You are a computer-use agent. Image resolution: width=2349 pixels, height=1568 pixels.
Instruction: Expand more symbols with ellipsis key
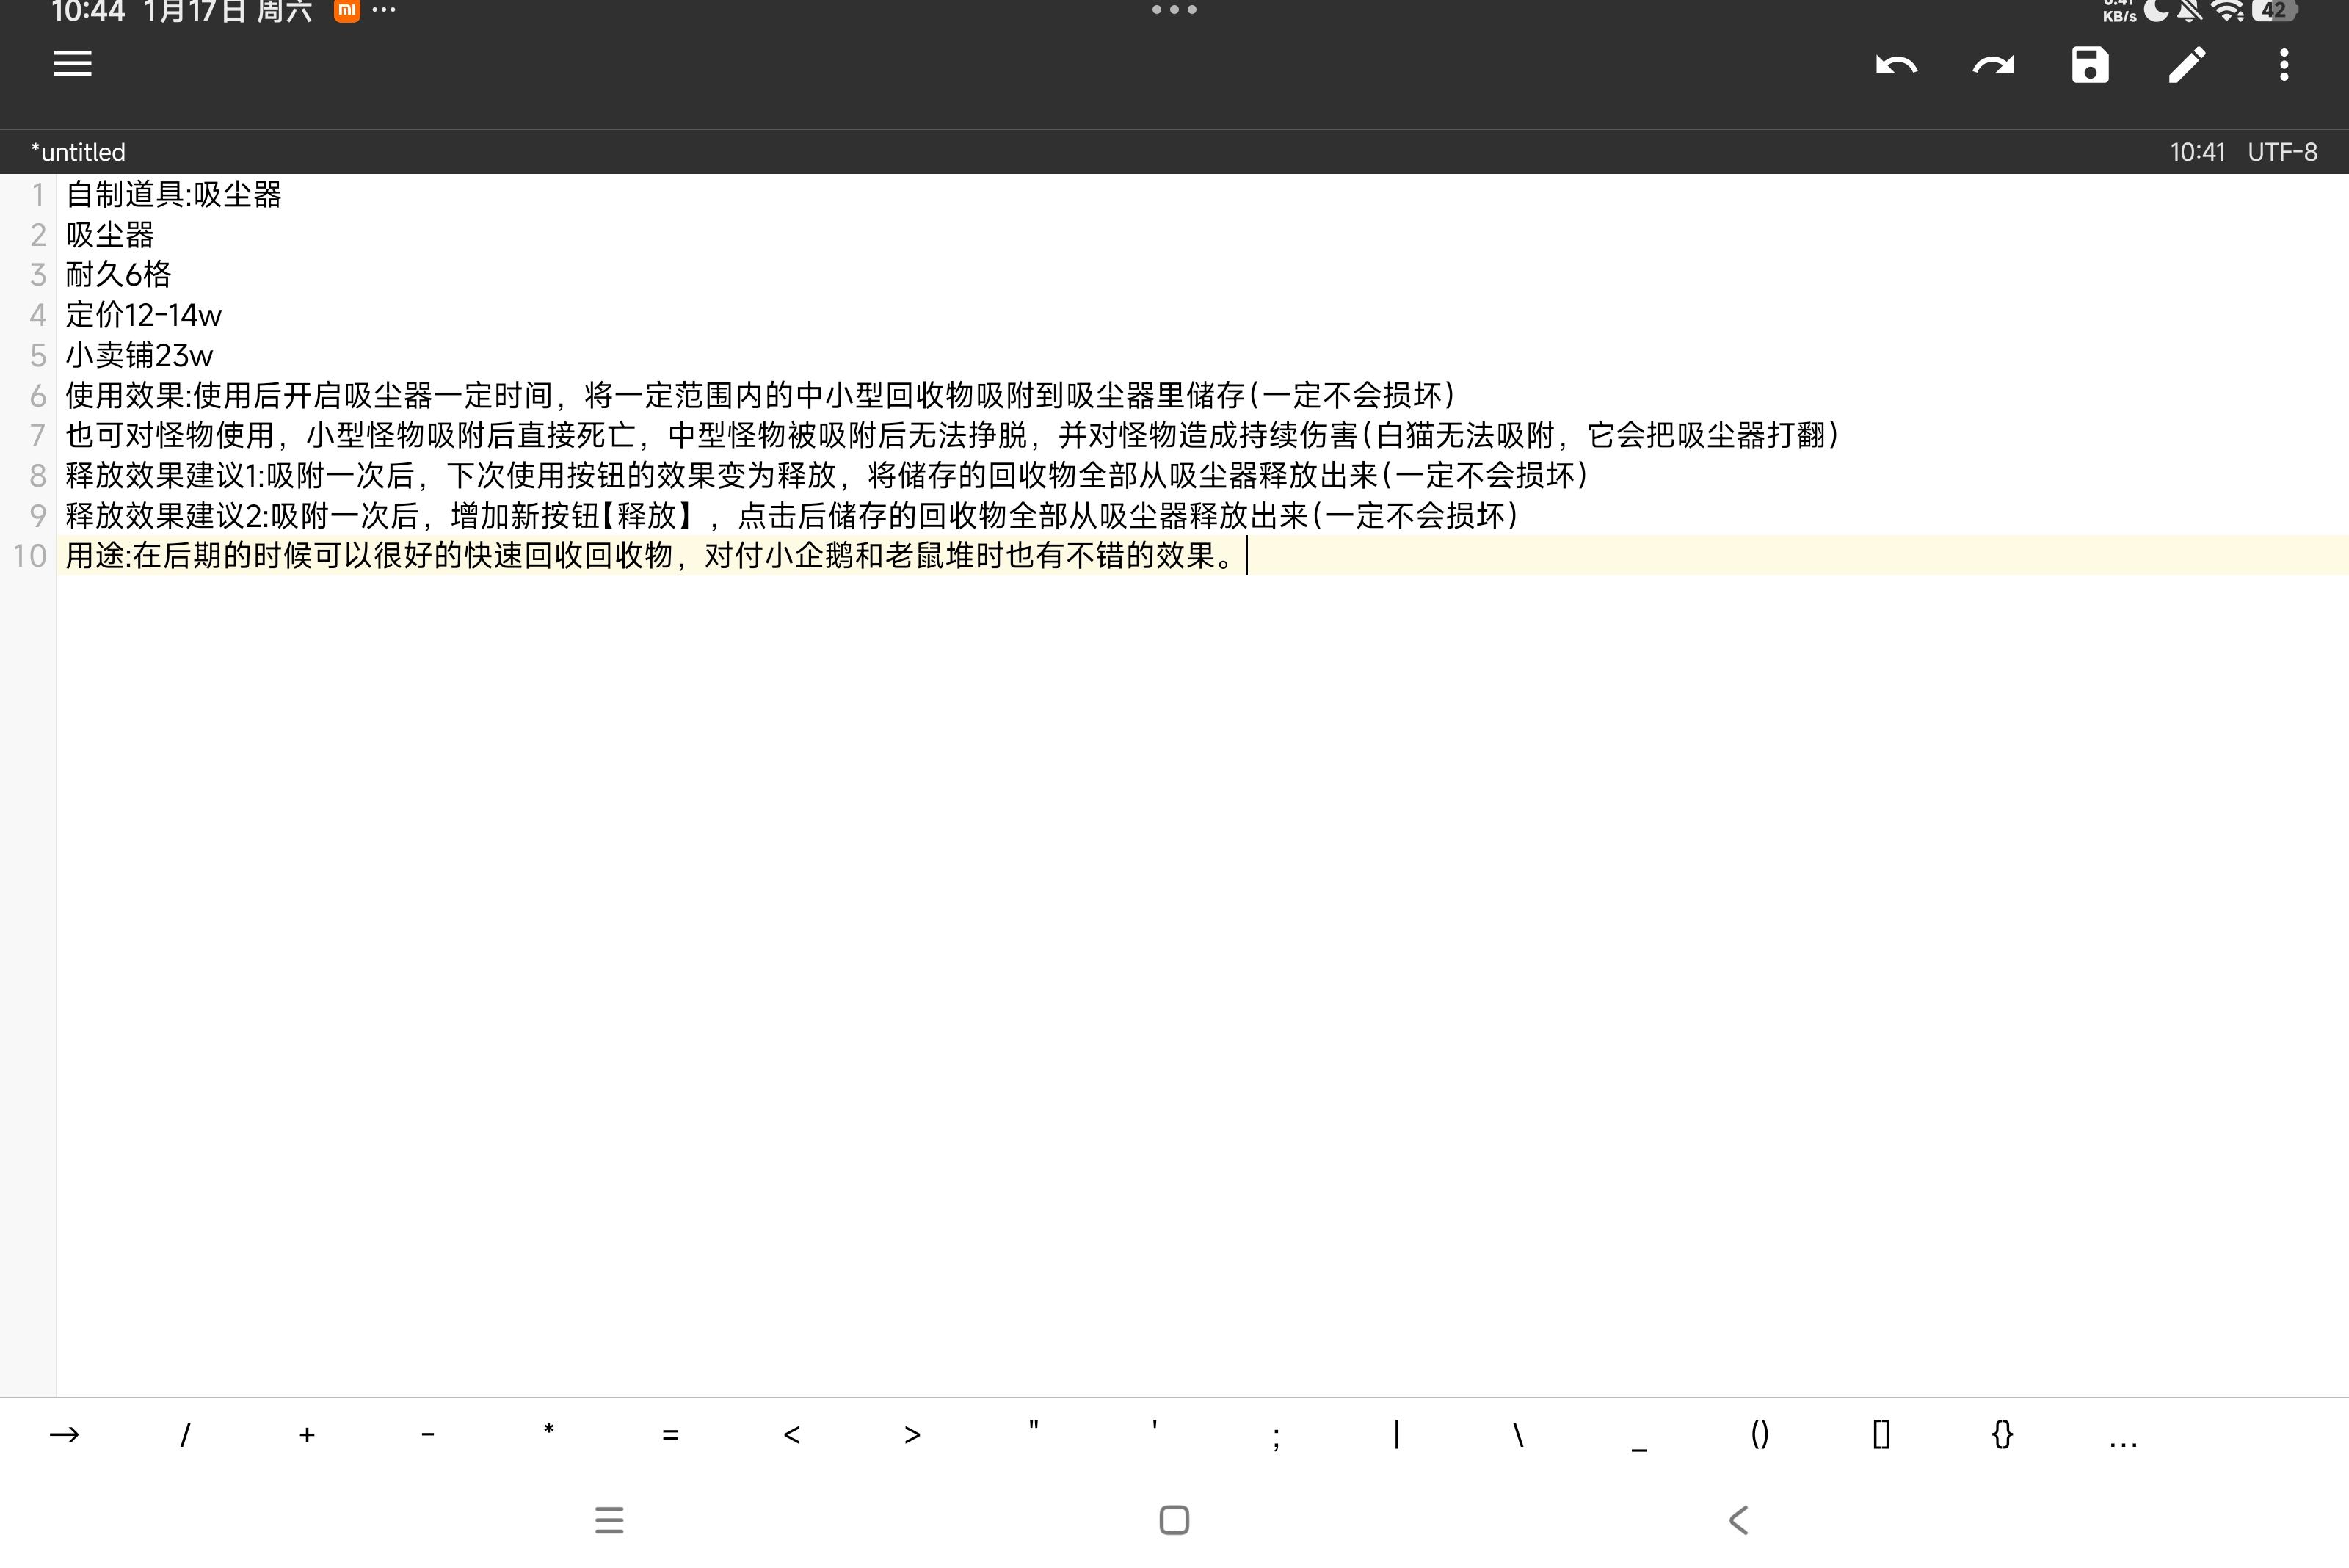pyautogui.click(x=2123, y=1437)
